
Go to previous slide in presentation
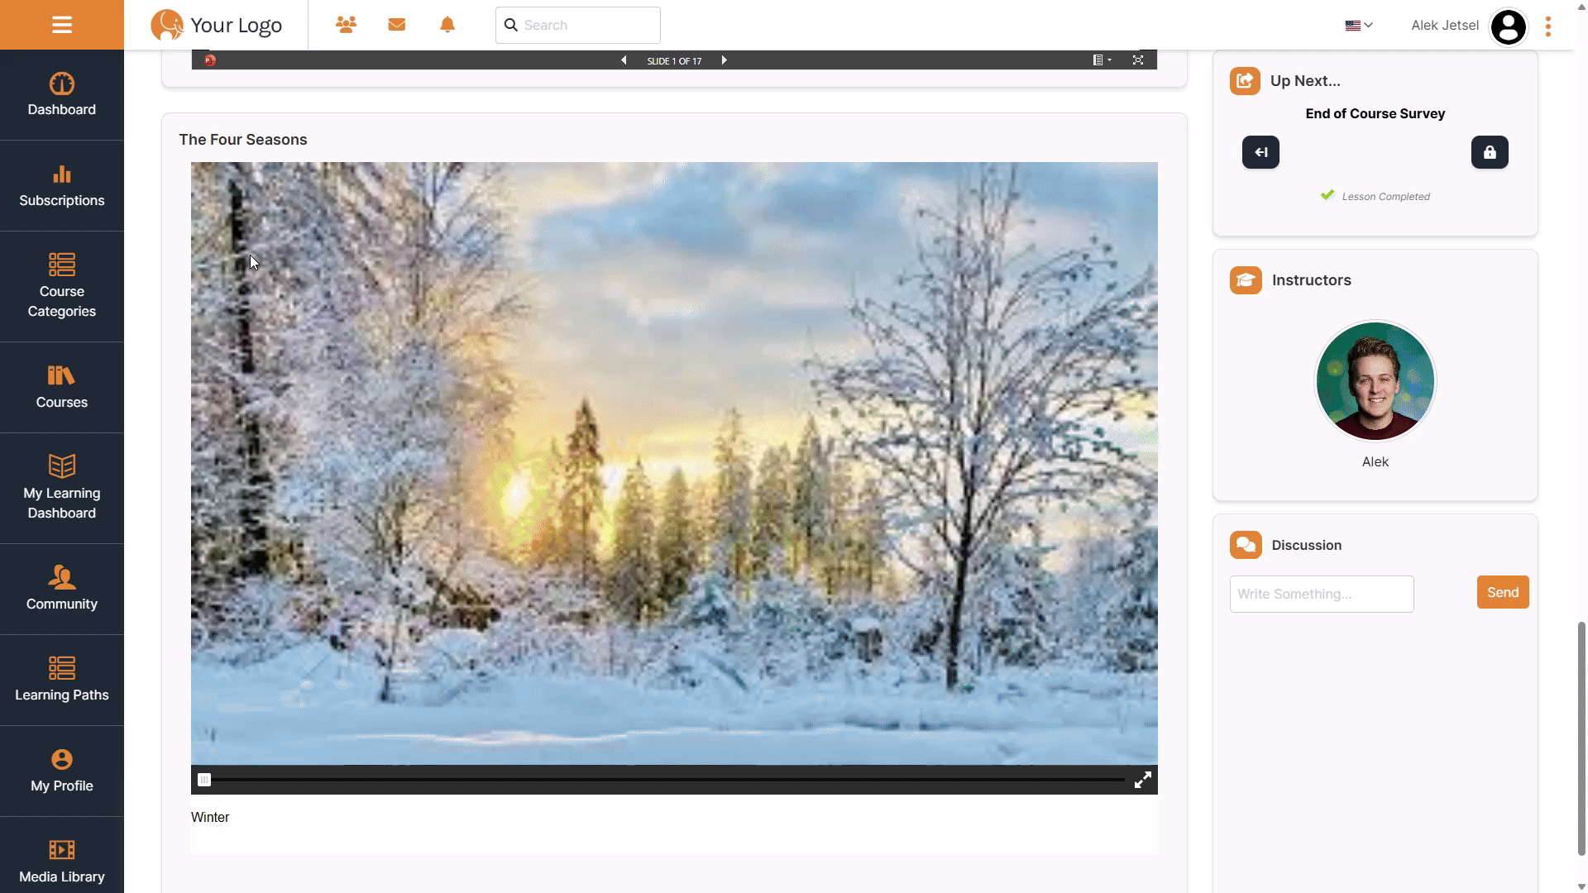click(x=624, y=60)
